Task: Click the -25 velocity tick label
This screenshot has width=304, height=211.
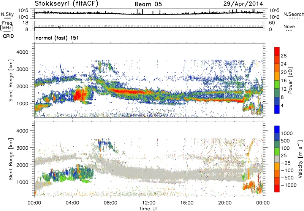Action: click(x=286, y=163)
